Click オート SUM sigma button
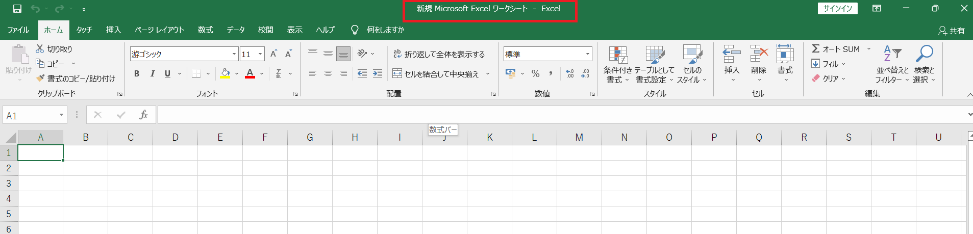 (x=836, y=49)
